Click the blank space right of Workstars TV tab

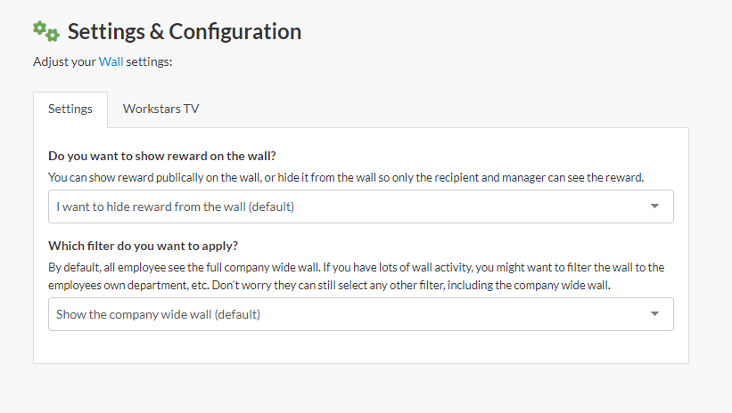coord(446,109)
